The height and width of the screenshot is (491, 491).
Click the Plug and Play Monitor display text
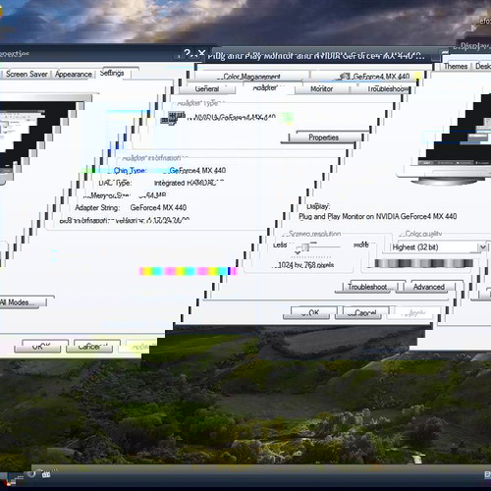click(377, 216)
